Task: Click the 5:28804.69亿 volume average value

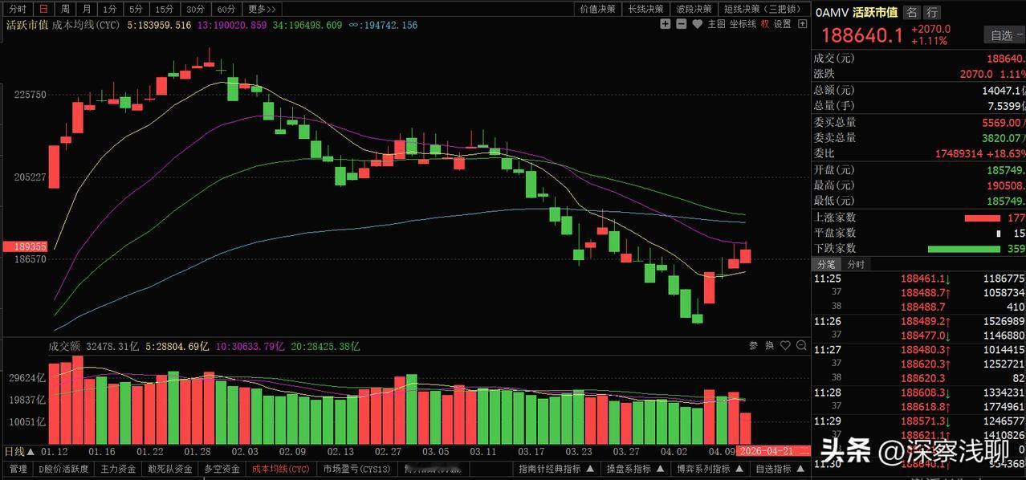Action: coord(176,346)
